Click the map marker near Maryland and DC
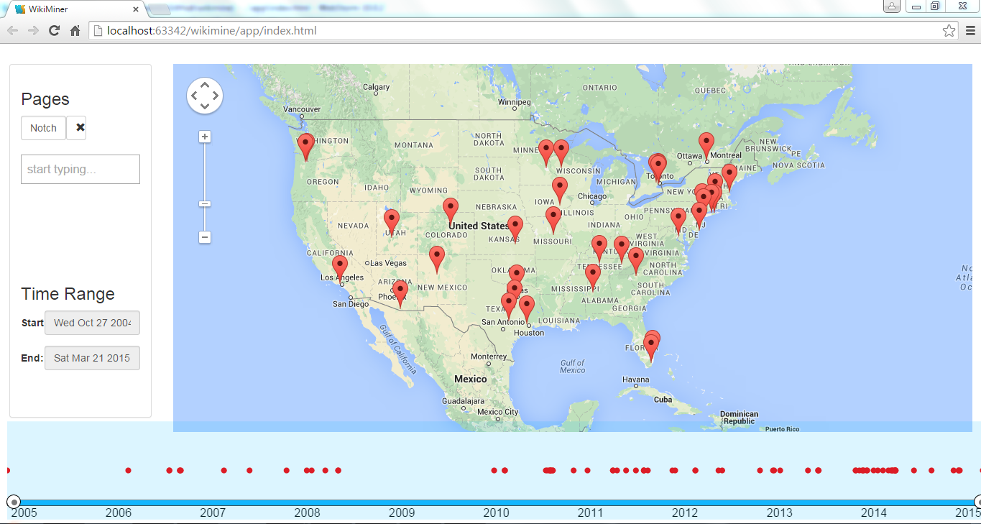981x524 pixels. click(678, 222)
